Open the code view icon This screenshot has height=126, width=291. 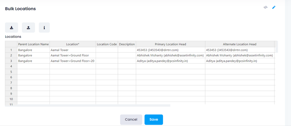266,7
